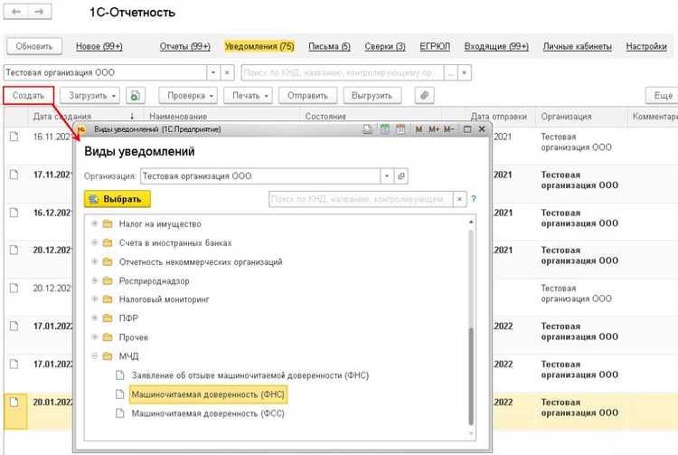678x455 pixels.
Task: Click the ellipsis button beside main search
Action: coord(450,72)
